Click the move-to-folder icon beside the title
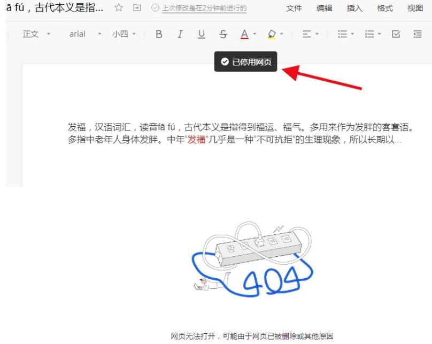This screenshot has width=432, height=344. tap(136, 8)
